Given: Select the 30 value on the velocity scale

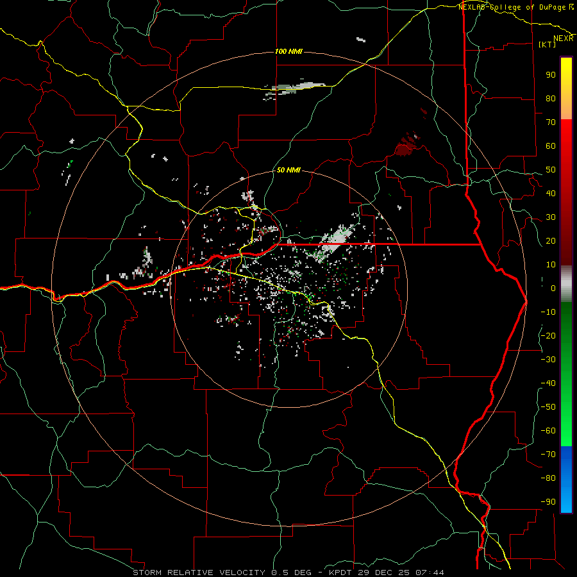Looking at the screenshot, I should [551, 217].
